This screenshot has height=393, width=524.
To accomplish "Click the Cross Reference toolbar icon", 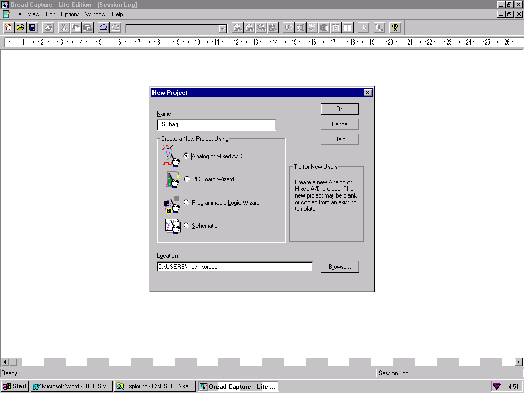I will pos(336,28).
